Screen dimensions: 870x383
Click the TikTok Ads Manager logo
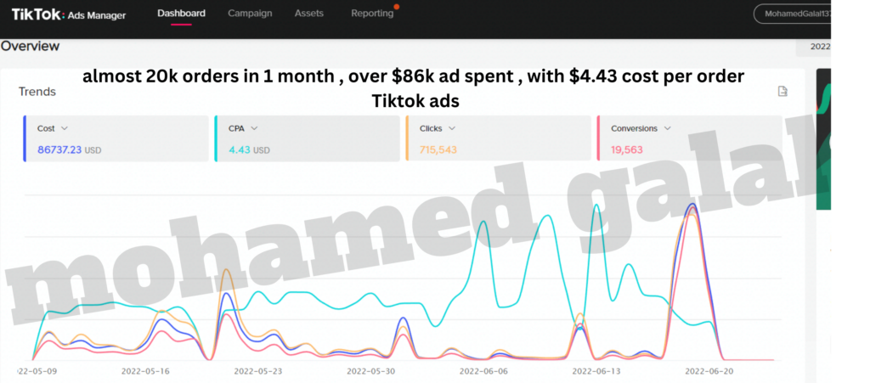(69, 14)
